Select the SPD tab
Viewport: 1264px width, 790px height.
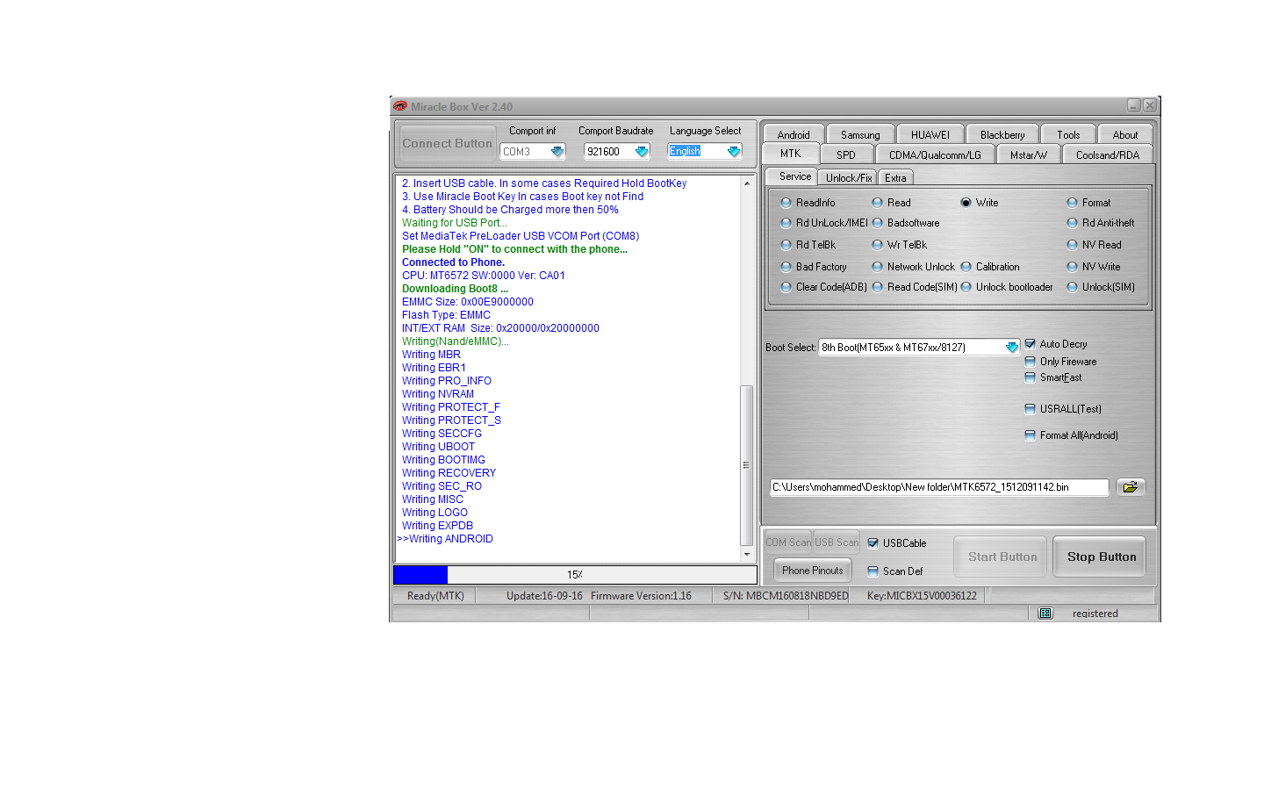click(846, 154)
